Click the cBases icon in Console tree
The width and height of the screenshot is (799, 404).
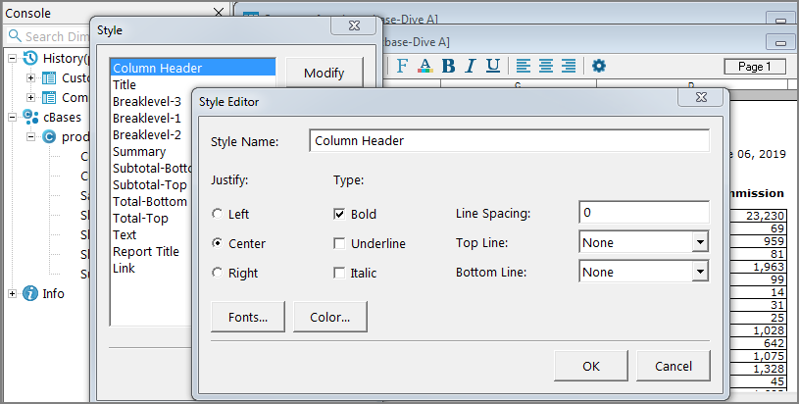[x=30, y=117]
